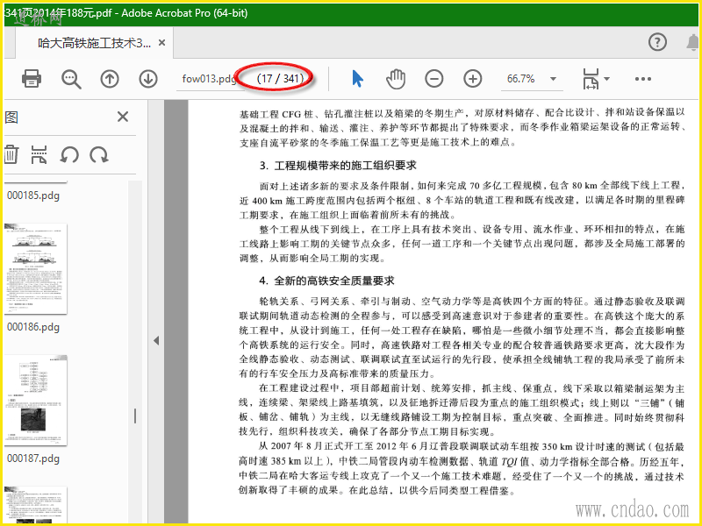Close the page thumbnails panel
The image size is (702, 526).
tap(123, 117)
